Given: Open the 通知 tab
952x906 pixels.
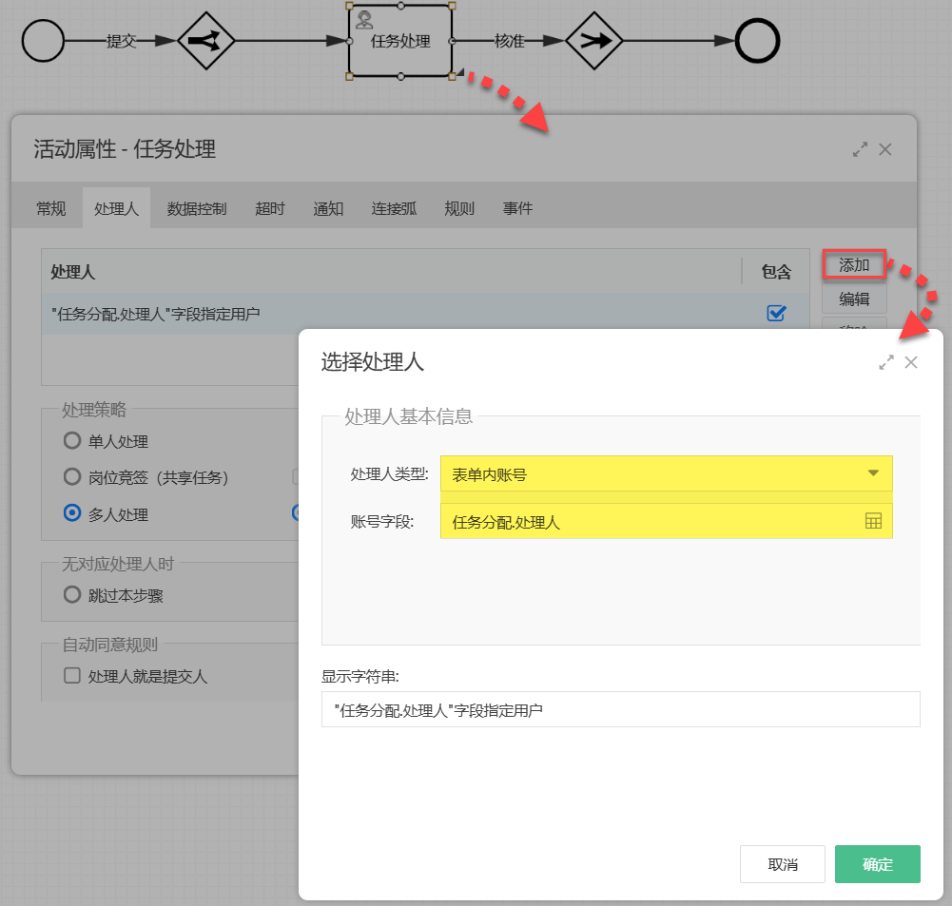Looking at the screenshot, I should tap(328, 208).
